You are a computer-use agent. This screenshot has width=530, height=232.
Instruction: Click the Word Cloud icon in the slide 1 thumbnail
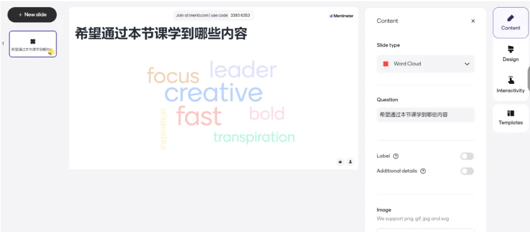coord(33,42)
